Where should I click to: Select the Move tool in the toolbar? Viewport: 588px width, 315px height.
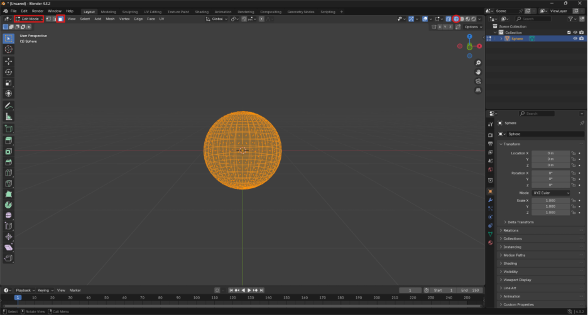[x=9, y=61]
